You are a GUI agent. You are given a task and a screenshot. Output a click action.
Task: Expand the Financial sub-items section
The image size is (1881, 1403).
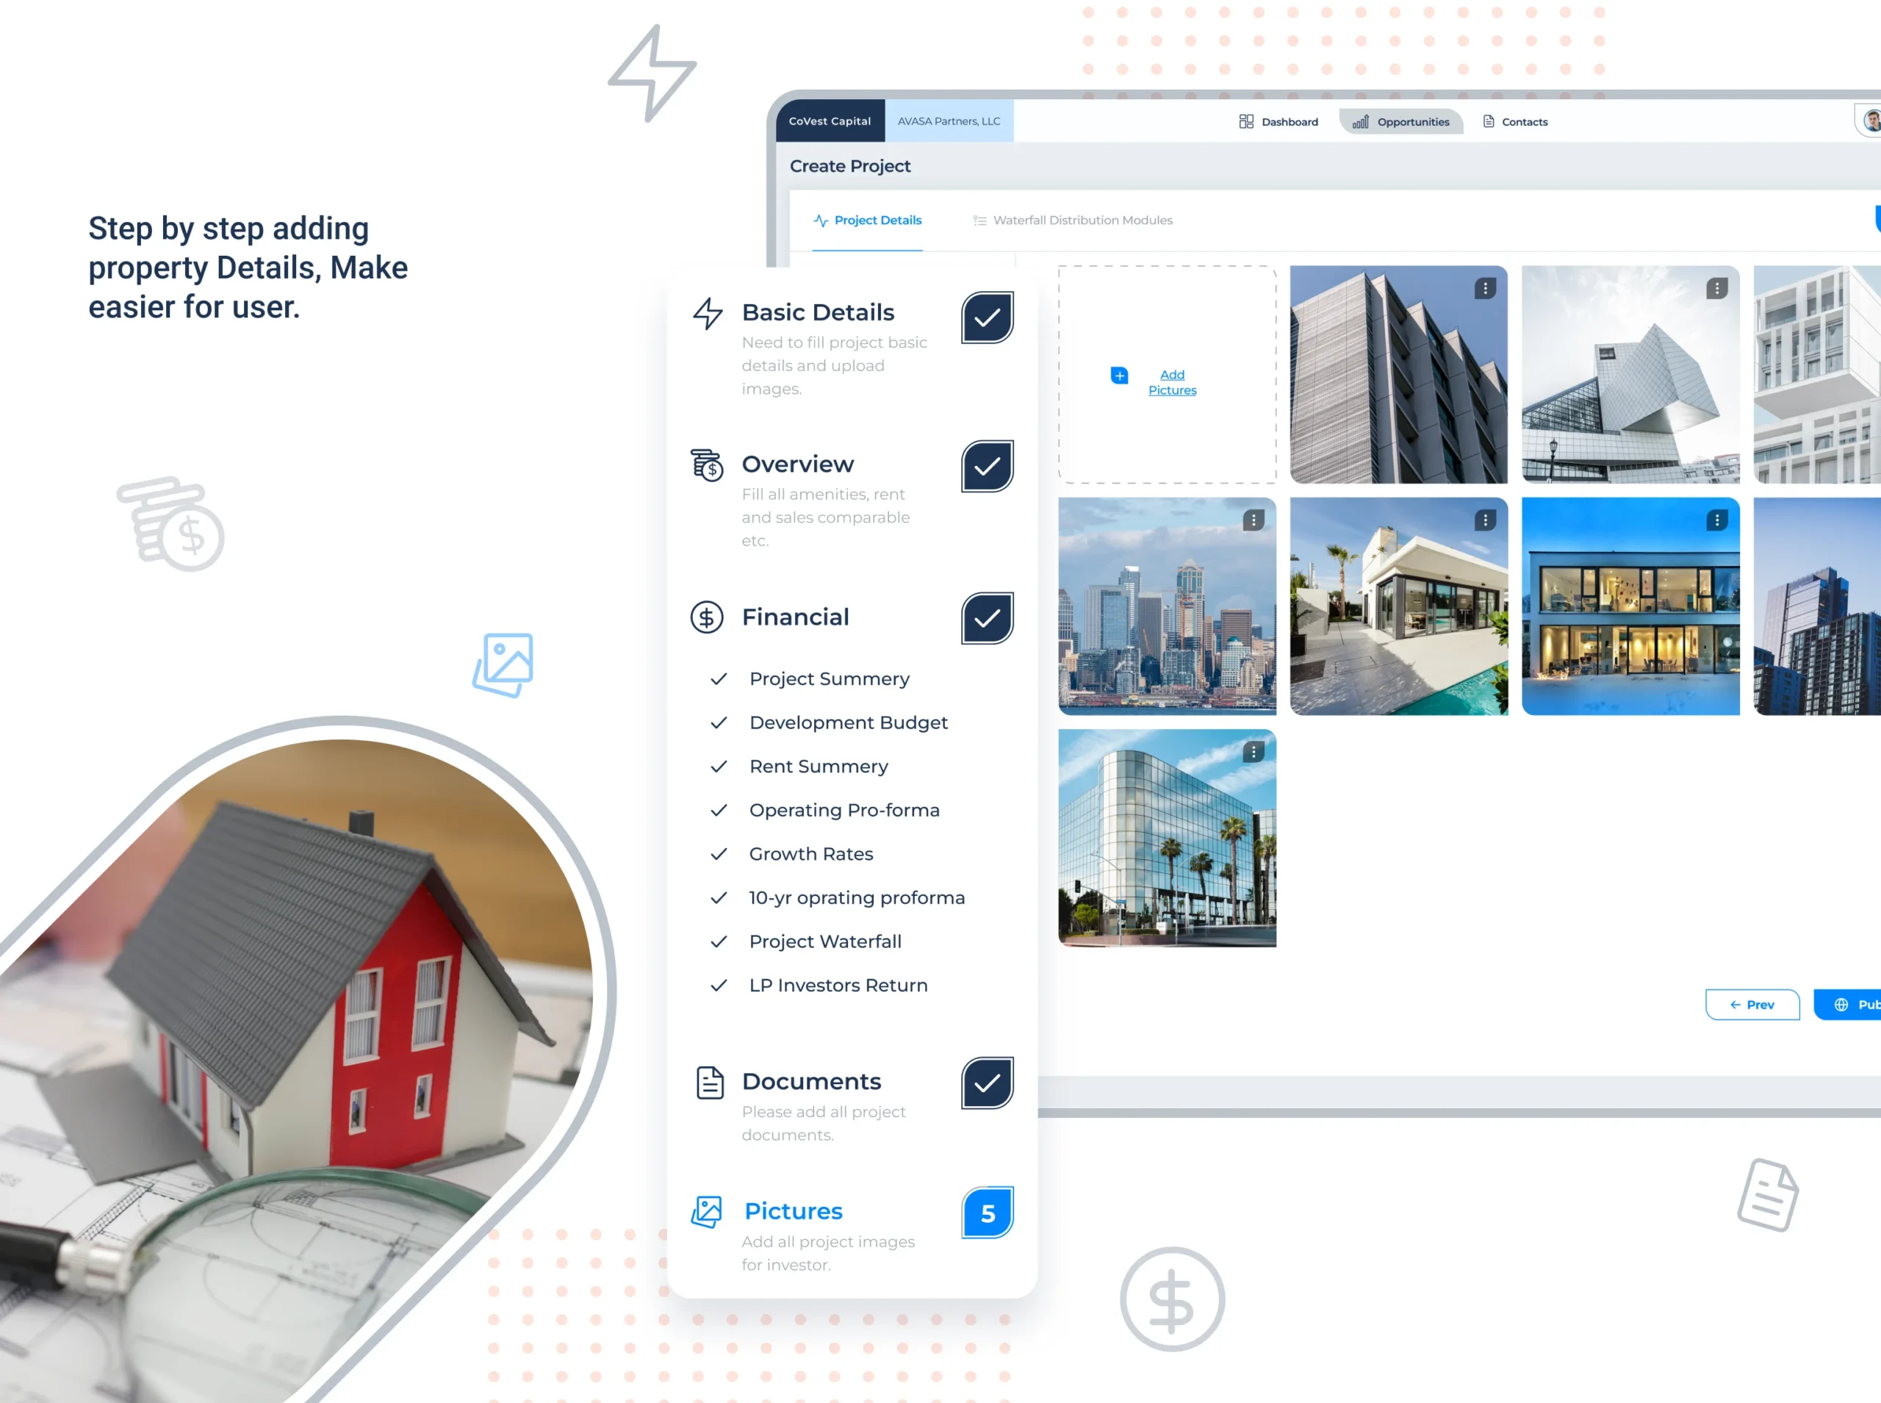[x=796, y=616]
